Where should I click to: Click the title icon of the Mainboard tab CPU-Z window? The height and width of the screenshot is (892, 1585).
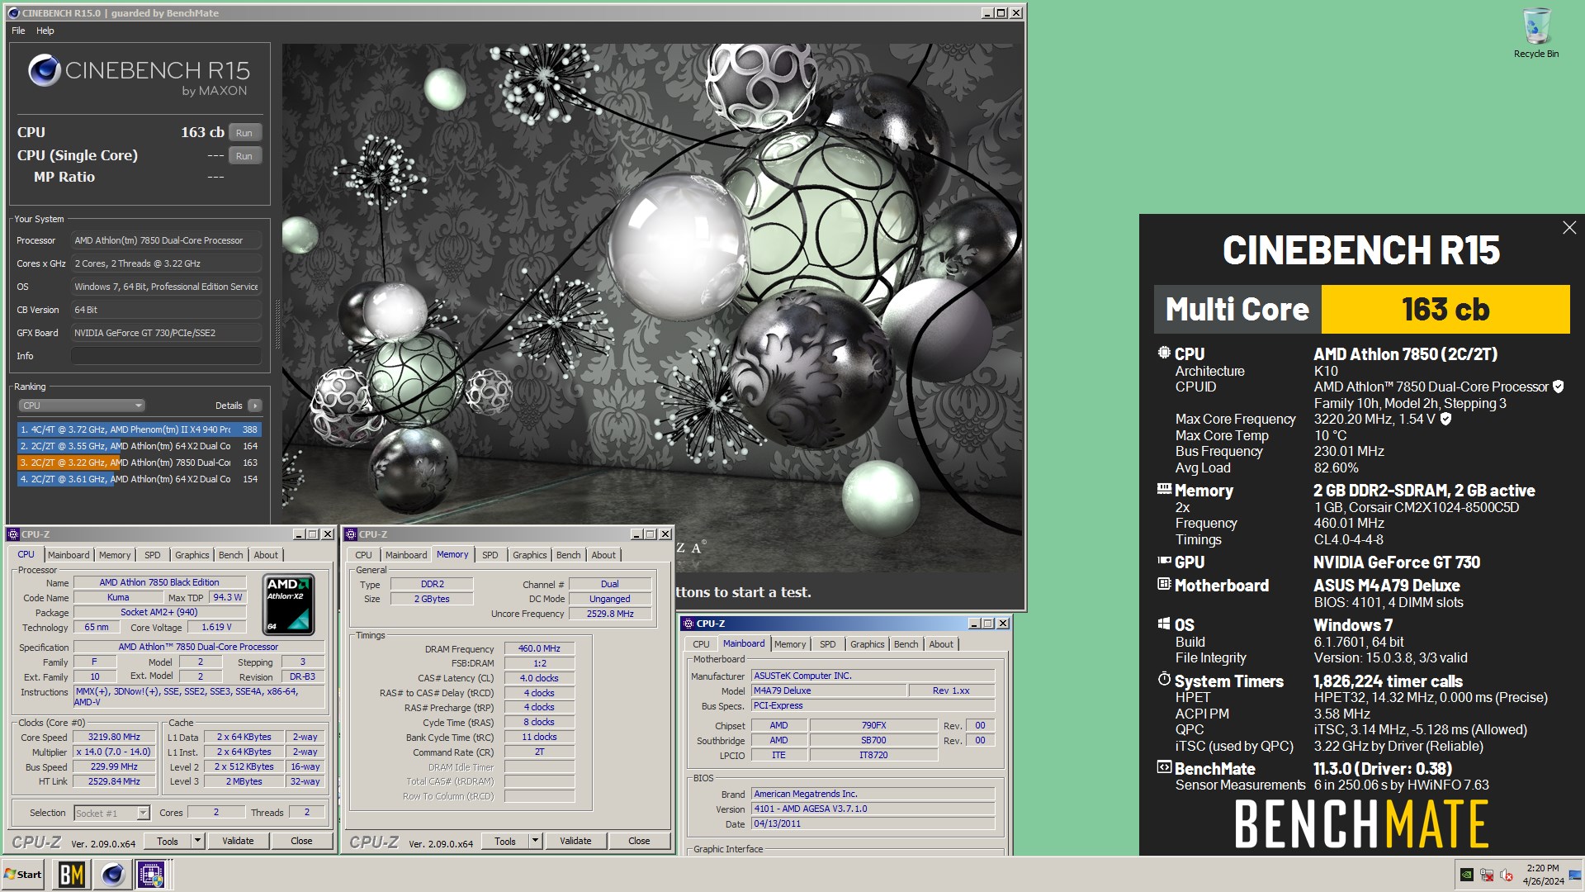click(688, 624)
